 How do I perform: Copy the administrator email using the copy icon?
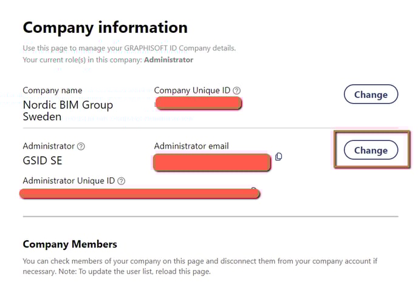pos(279,157)
